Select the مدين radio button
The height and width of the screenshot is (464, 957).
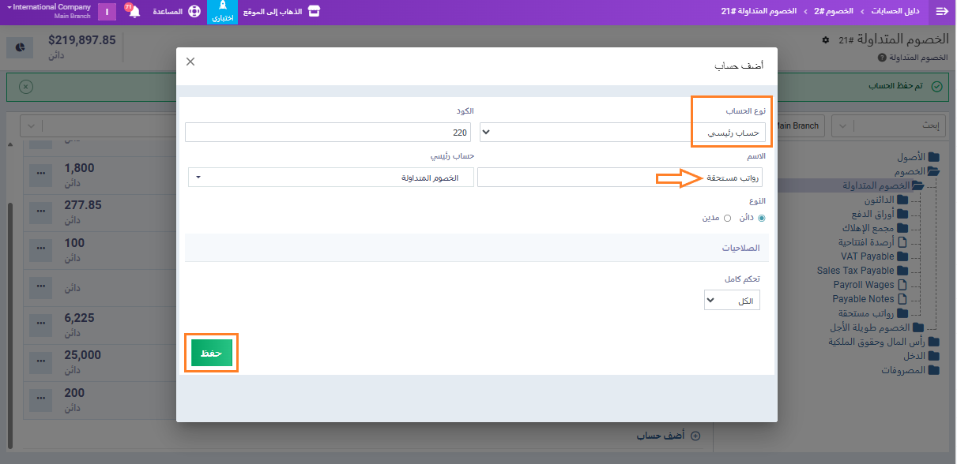727,218
